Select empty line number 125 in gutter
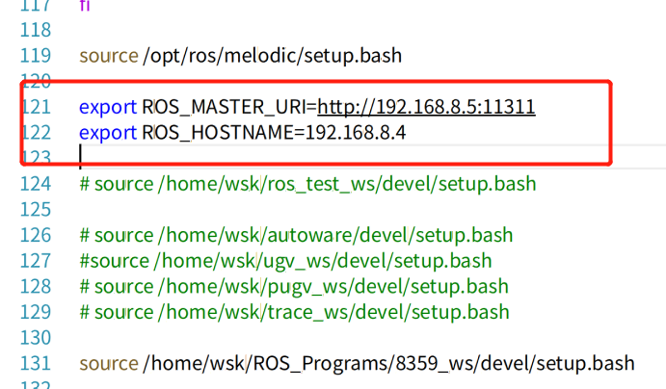 point(36,210)
